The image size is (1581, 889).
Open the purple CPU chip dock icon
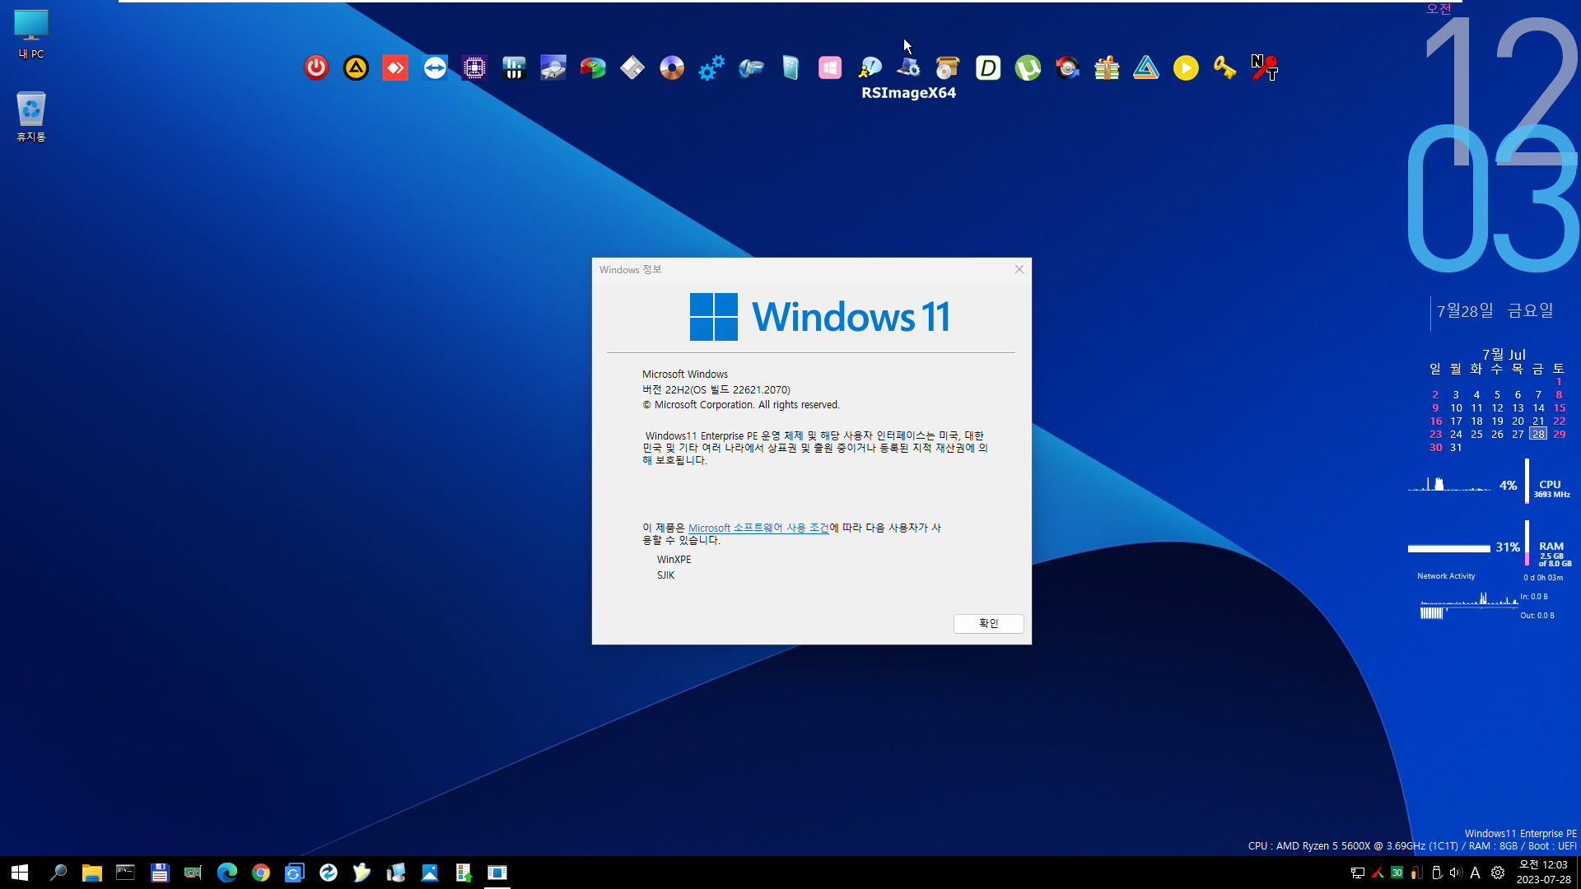click(474, 67)
